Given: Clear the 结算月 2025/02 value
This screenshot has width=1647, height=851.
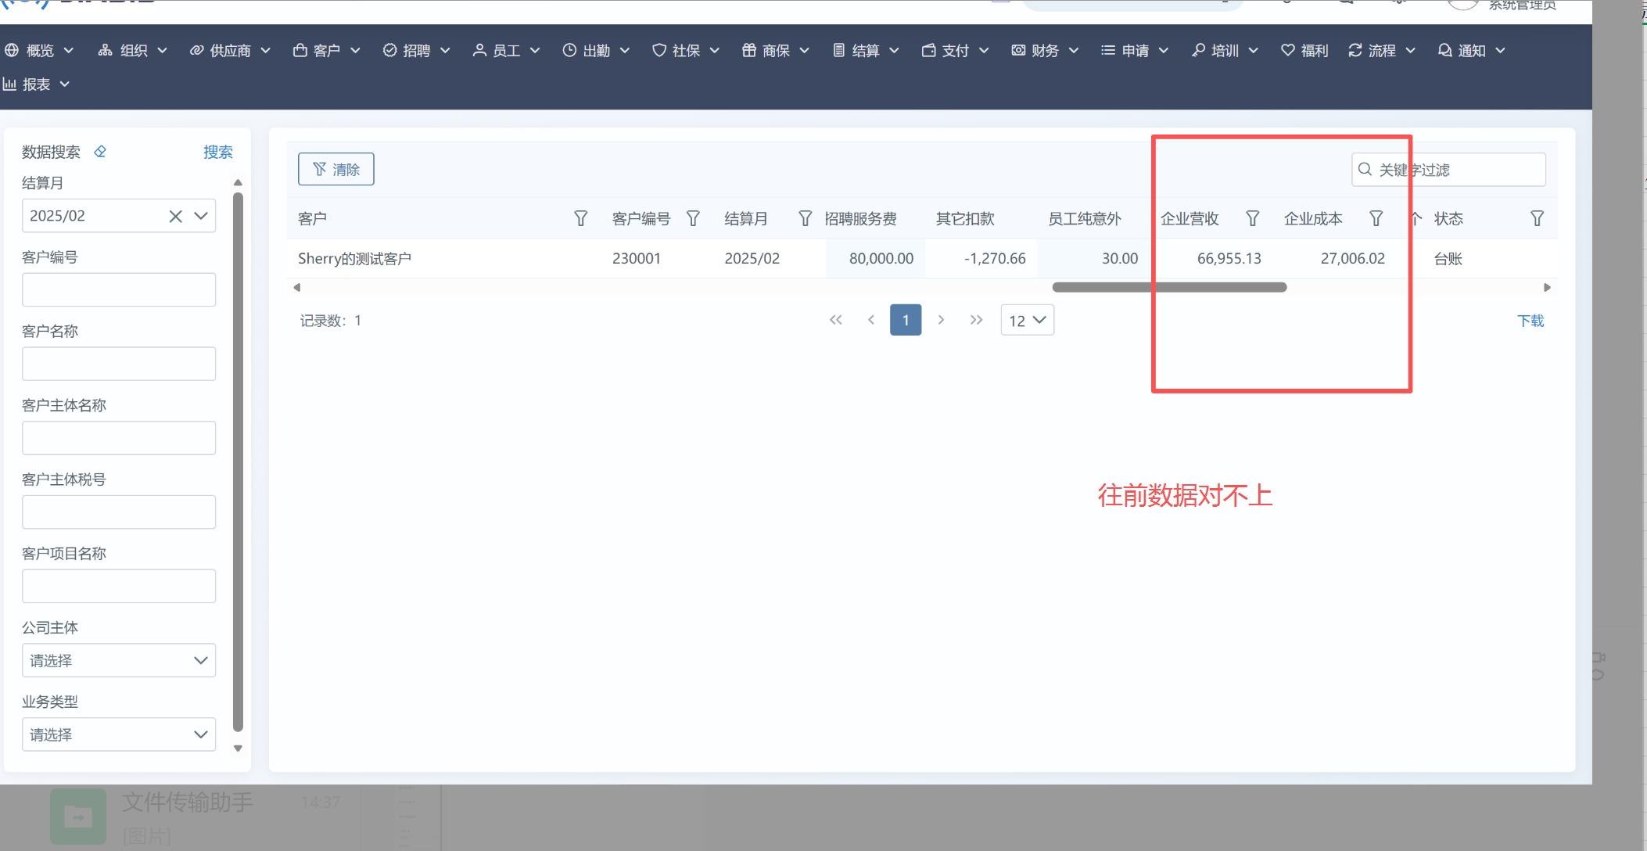Looking at the screenshot, I should [x=175, y=217].
